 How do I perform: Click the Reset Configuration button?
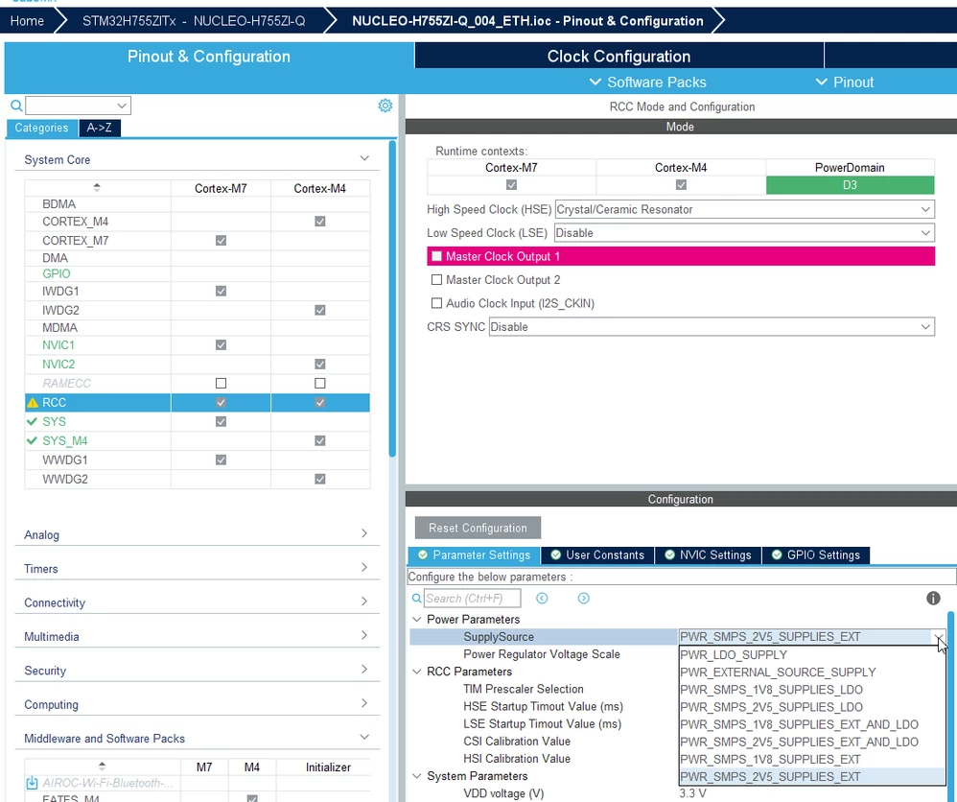pyautogui.click(x=478, y=528)
